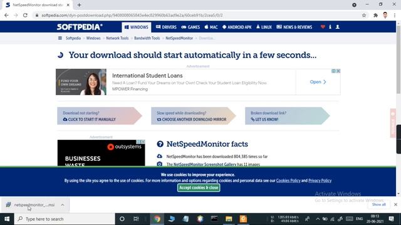Close the downloads bar

pos(395,204)
